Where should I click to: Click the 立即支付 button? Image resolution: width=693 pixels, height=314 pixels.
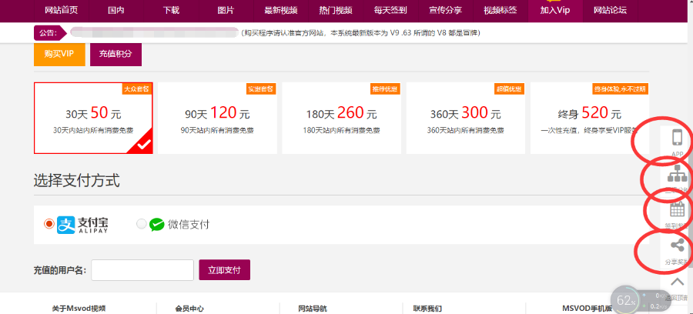click(x=225, y=270)
